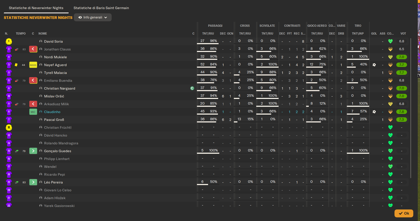
Task: Switch to Statistiche di Baris Saint Germain tab
Action: point(101,8)
